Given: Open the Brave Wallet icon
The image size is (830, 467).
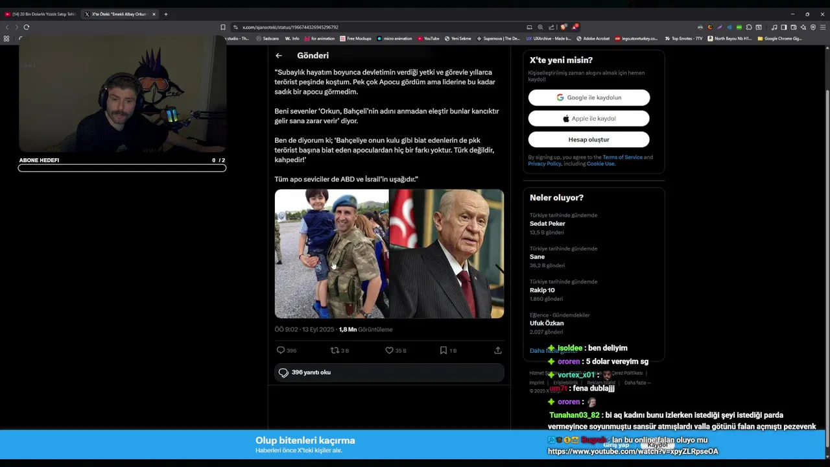Looking at the screenshot, I should [794, 27].
